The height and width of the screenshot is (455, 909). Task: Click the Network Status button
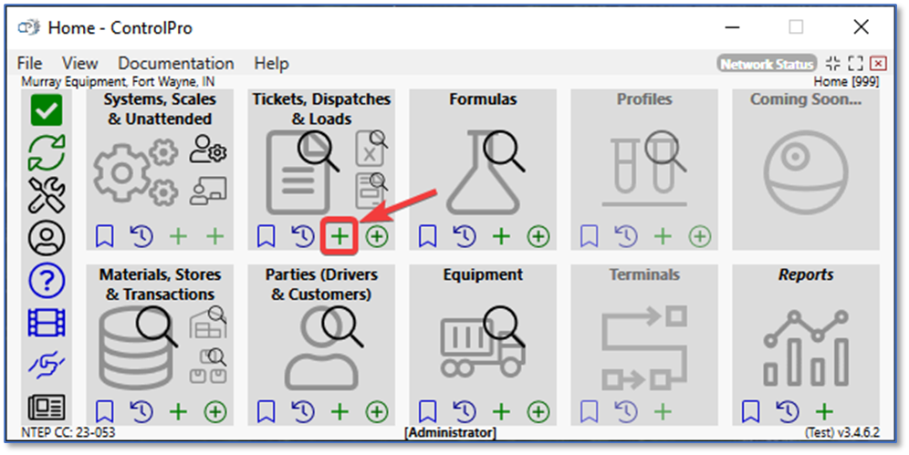tap(767, 64)
